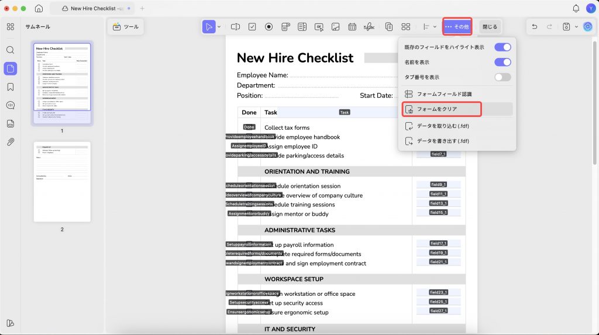Click the その他 more options button
This screenshot has height=335, width=599.
click(457, 27)
